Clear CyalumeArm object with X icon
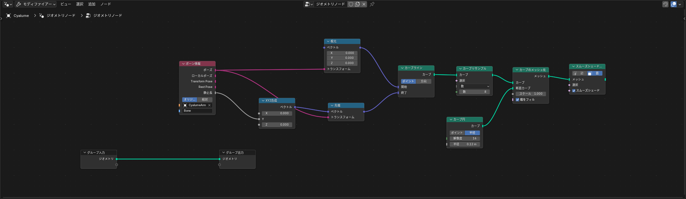This screenshot has width=686, height=199. pyautogui.click(x=209, y=105)
